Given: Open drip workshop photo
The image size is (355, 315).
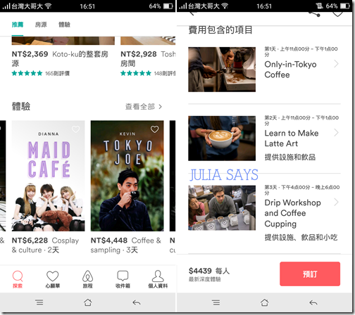Looking at the screenshot, I should pyautogui.click(x=222, y=207).
